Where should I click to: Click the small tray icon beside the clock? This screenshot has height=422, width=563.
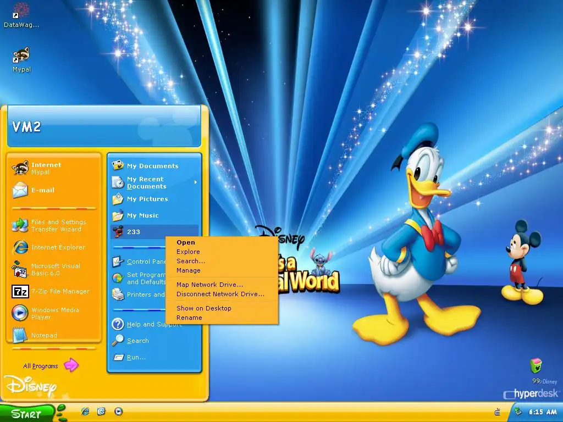[518, 412]
